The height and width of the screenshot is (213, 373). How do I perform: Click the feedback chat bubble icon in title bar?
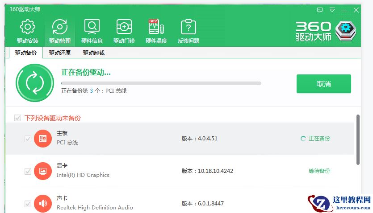tap(320, 10)
